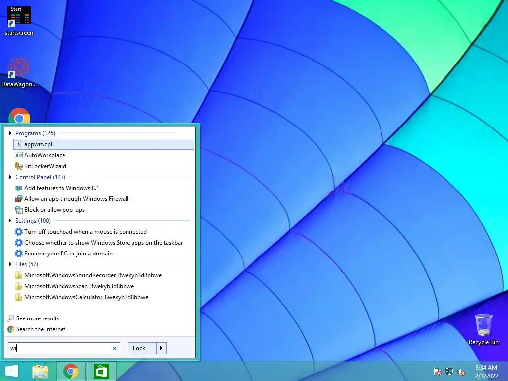Click Search the Internet

[36, 329]
